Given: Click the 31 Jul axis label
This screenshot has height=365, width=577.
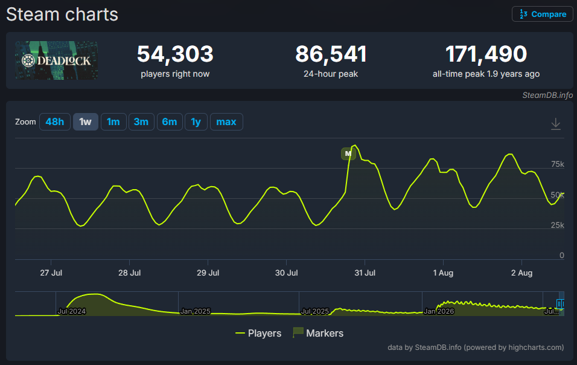Looking at the screenshot, I should pos(365,273).
